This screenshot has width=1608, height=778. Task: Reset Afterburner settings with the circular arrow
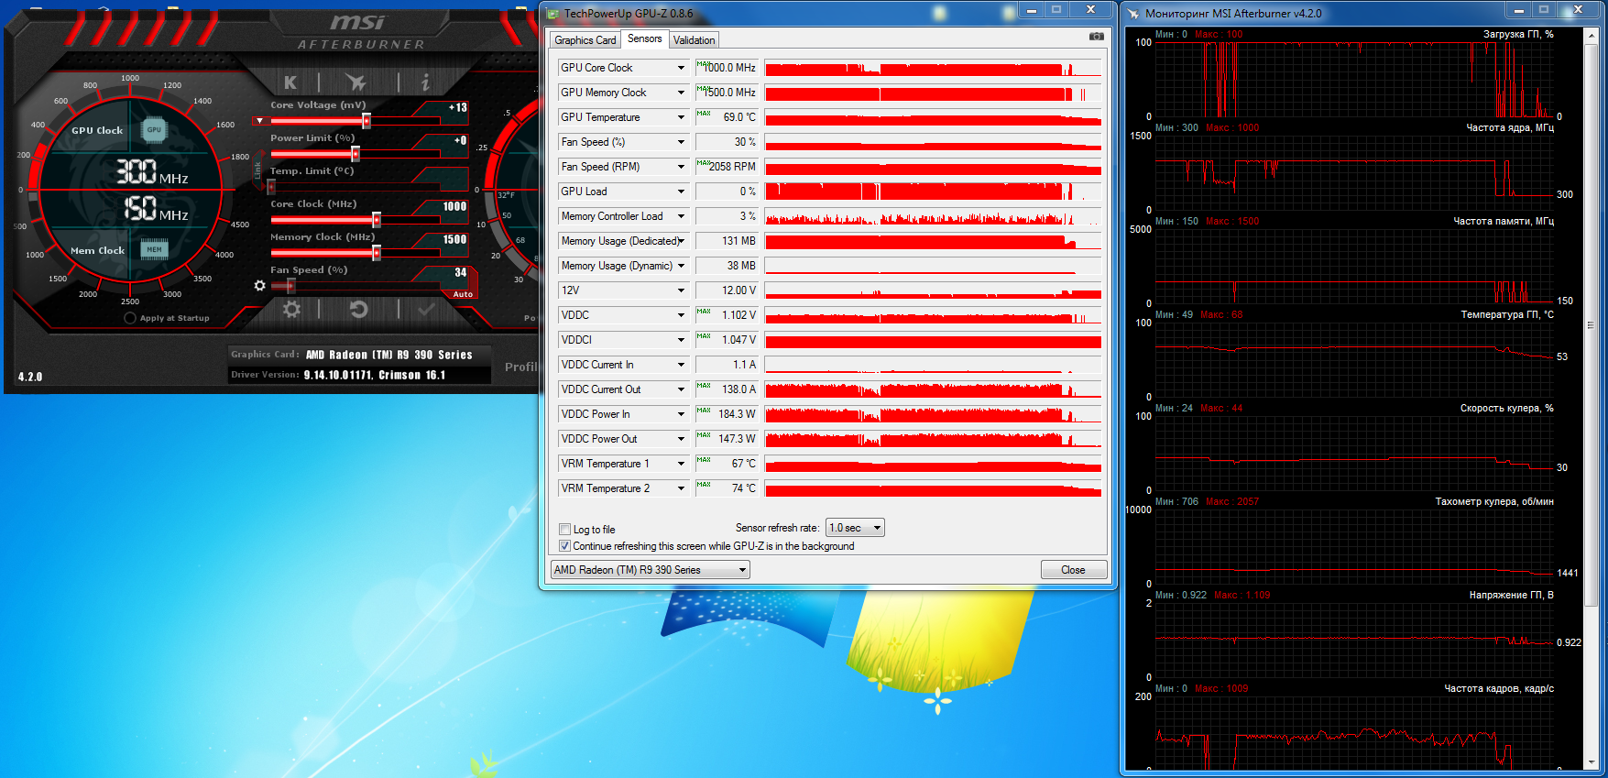tap(358, 310)
